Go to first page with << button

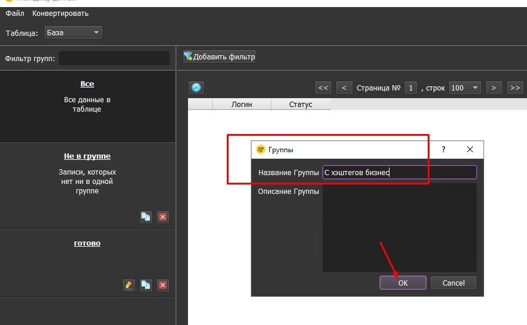click(323, 88)
